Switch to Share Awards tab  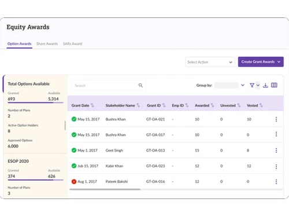pos(47,44)
